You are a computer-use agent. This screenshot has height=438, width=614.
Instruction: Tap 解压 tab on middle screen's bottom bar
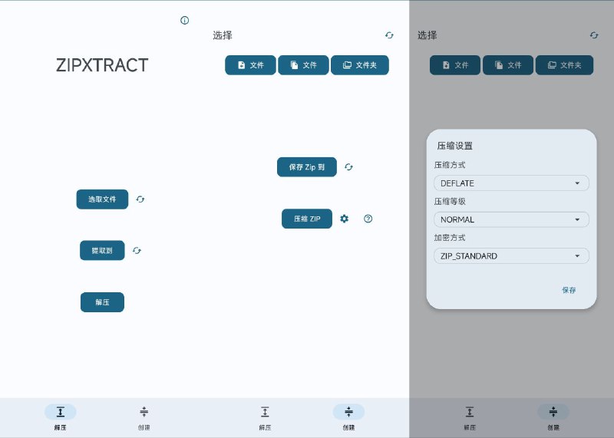pyautogui.click(x=265, y=417)
